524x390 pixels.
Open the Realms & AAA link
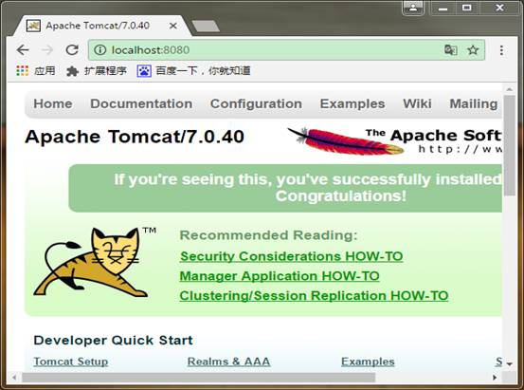pyautogui.click(x=229, y=362)
